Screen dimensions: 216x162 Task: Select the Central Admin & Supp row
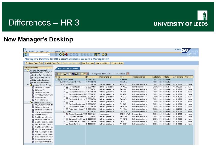click(x=124, y=119)
